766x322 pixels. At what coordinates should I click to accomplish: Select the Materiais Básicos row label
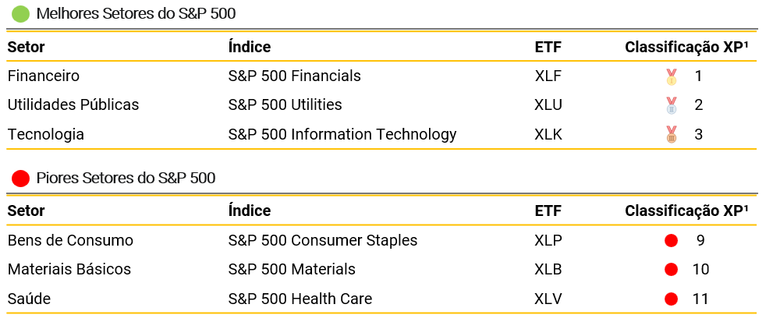point(69,270)
